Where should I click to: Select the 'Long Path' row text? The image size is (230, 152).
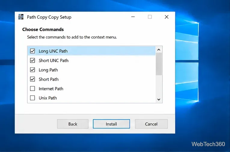point(48,70)
